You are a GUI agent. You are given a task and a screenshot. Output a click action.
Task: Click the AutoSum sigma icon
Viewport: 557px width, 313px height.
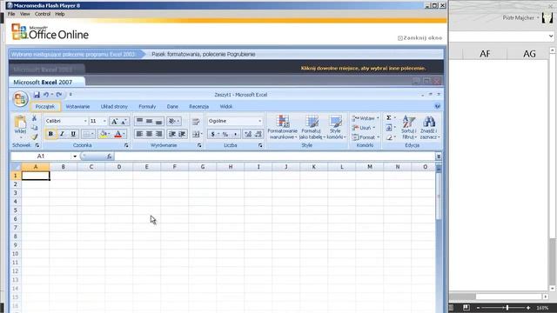389,118
